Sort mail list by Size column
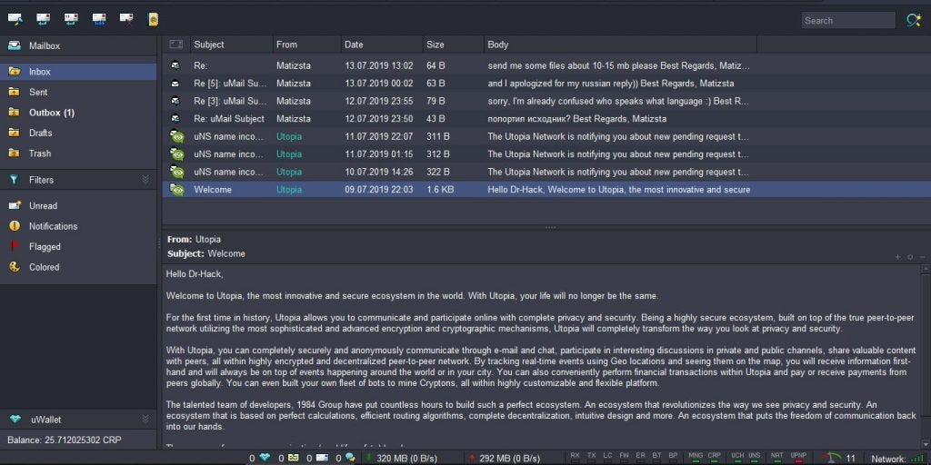 454,45
